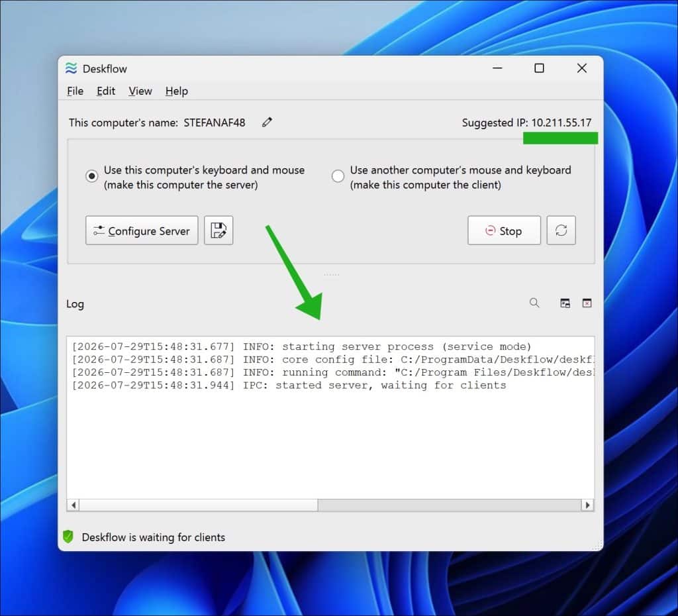
Task: Open the Help menu
Action: (176, 91)
